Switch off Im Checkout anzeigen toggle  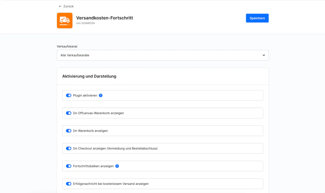(69, 148)
